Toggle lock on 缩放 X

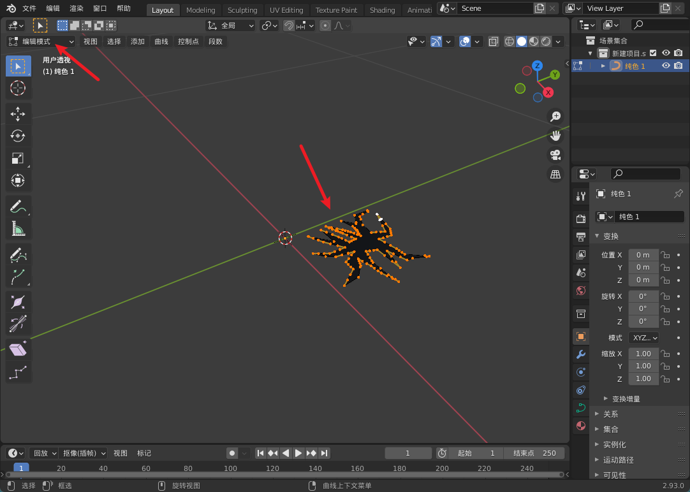pyautogui.click(x=665, y=354)
